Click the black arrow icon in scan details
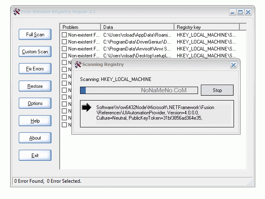 [87, 107]
